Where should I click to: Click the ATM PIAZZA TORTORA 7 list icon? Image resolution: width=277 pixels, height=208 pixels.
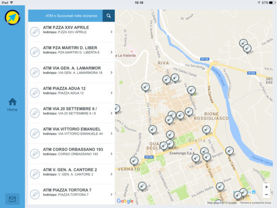[x=35, y=194]
